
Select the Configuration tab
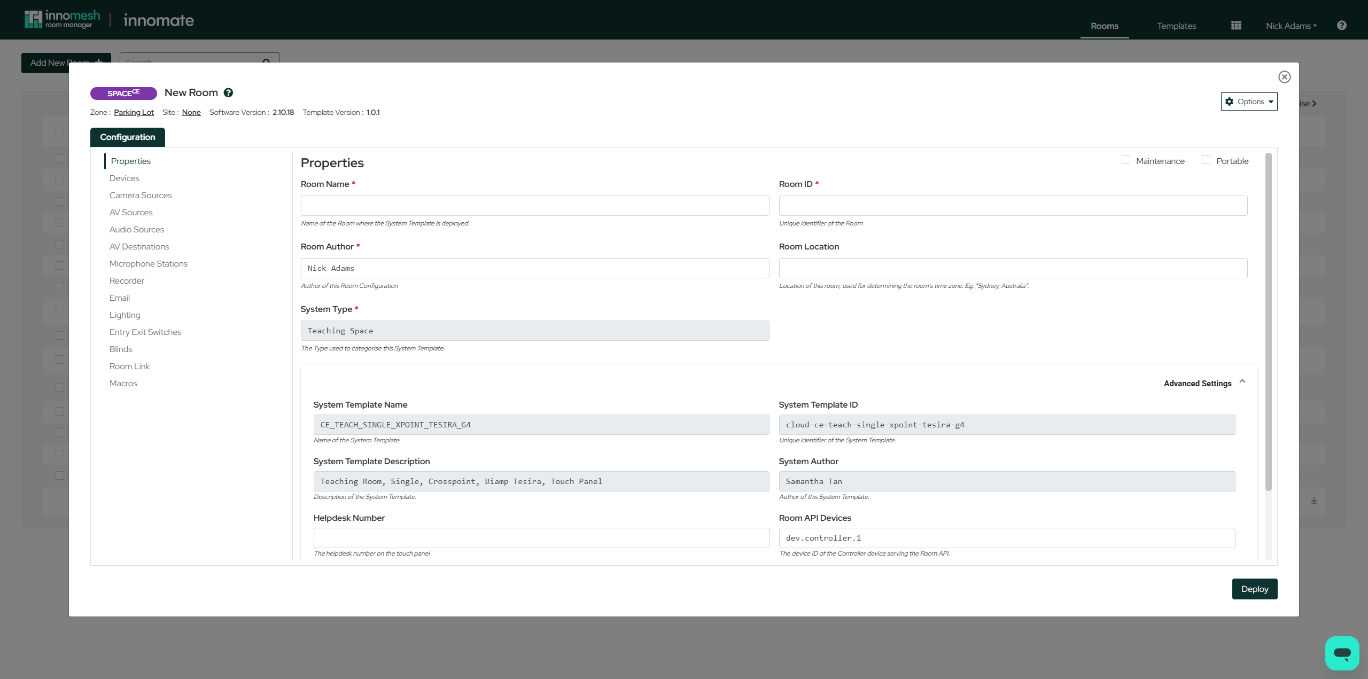(128, 137)
